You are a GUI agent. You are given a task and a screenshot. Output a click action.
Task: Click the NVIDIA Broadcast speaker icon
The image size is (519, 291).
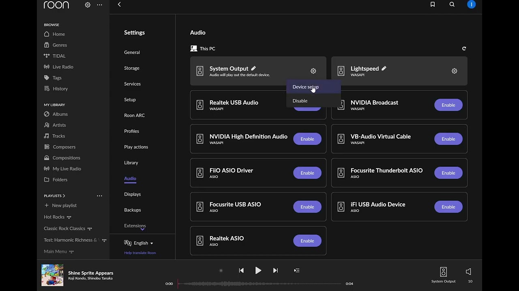[x=341, y=105]
